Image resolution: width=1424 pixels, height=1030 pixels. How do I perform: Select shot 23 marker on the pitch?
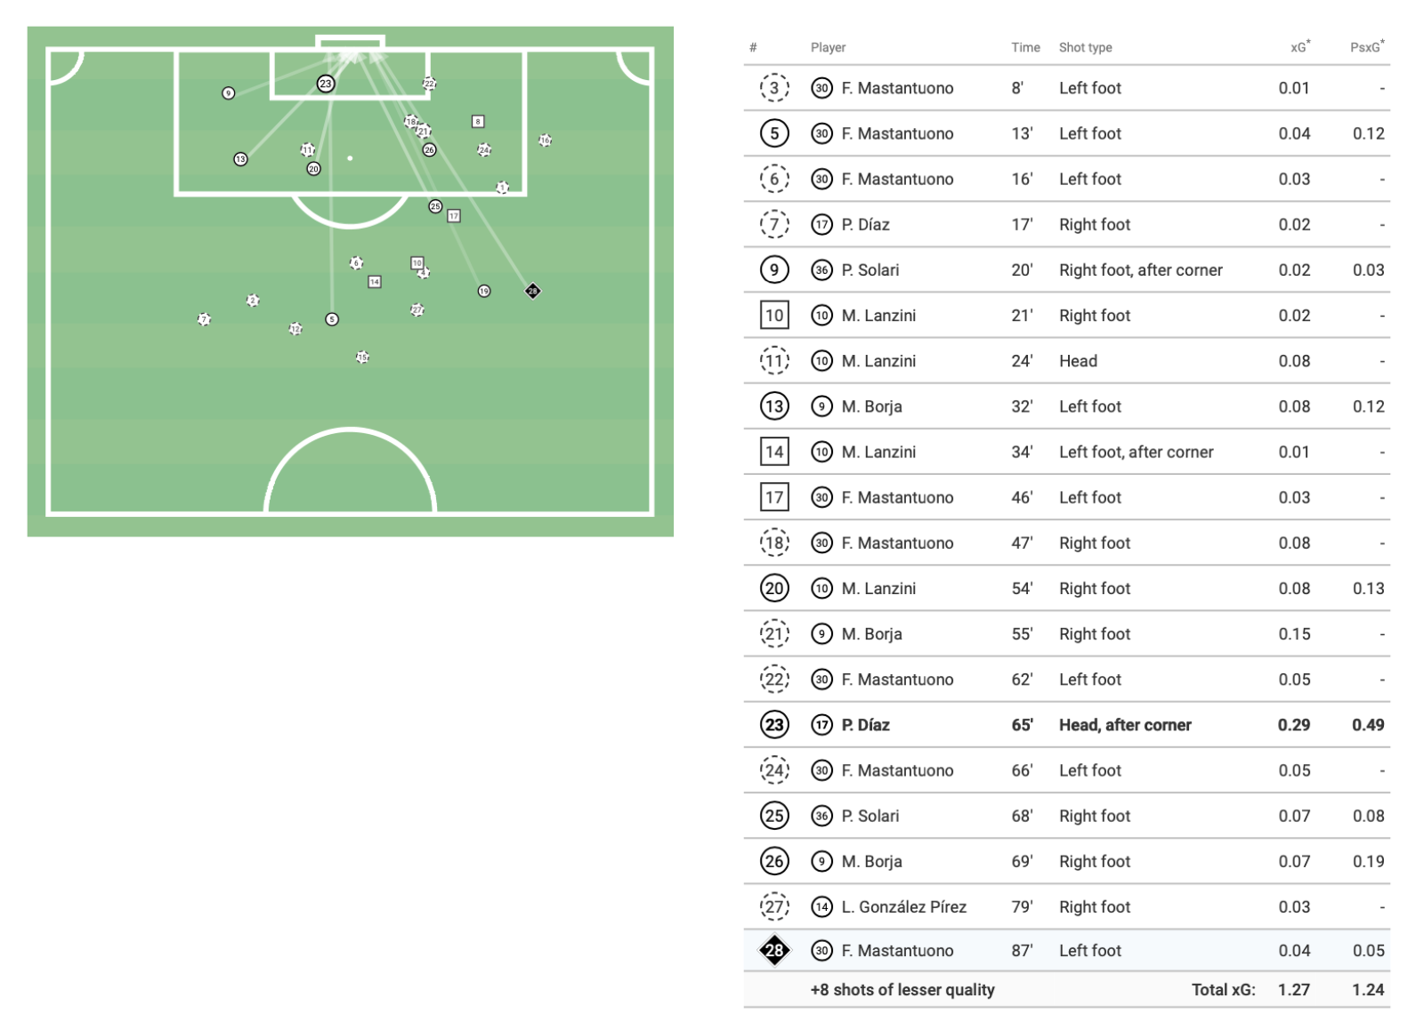tap(326, 84)
